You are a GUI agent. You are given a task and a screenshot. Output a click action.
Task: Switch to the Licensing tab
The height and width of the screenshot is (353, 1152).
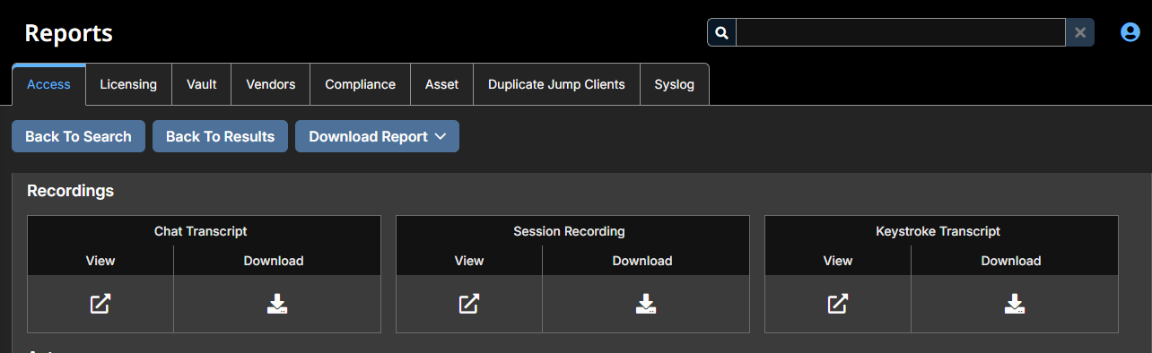point(128,84)
